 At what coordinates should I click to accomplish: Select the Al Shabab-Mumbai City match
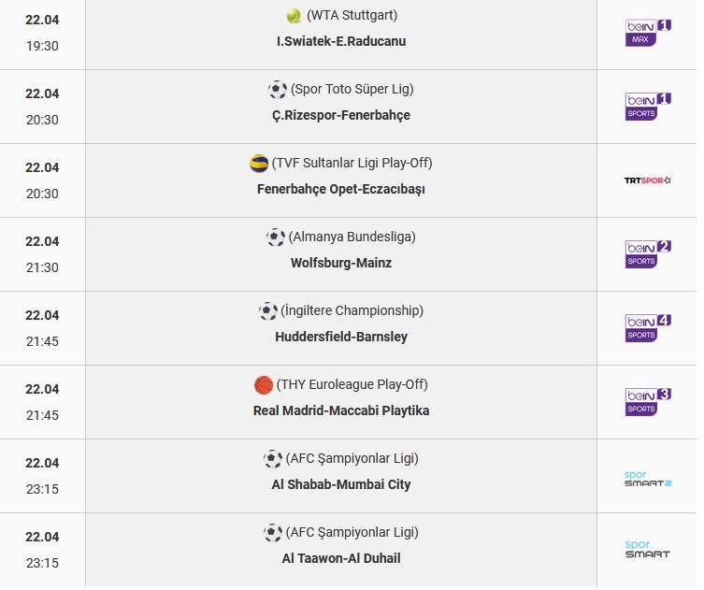pyautogui.click(x=341, y=484)
